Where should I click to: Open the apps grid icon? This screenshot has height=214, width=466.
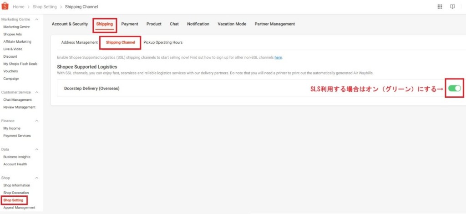439,7
